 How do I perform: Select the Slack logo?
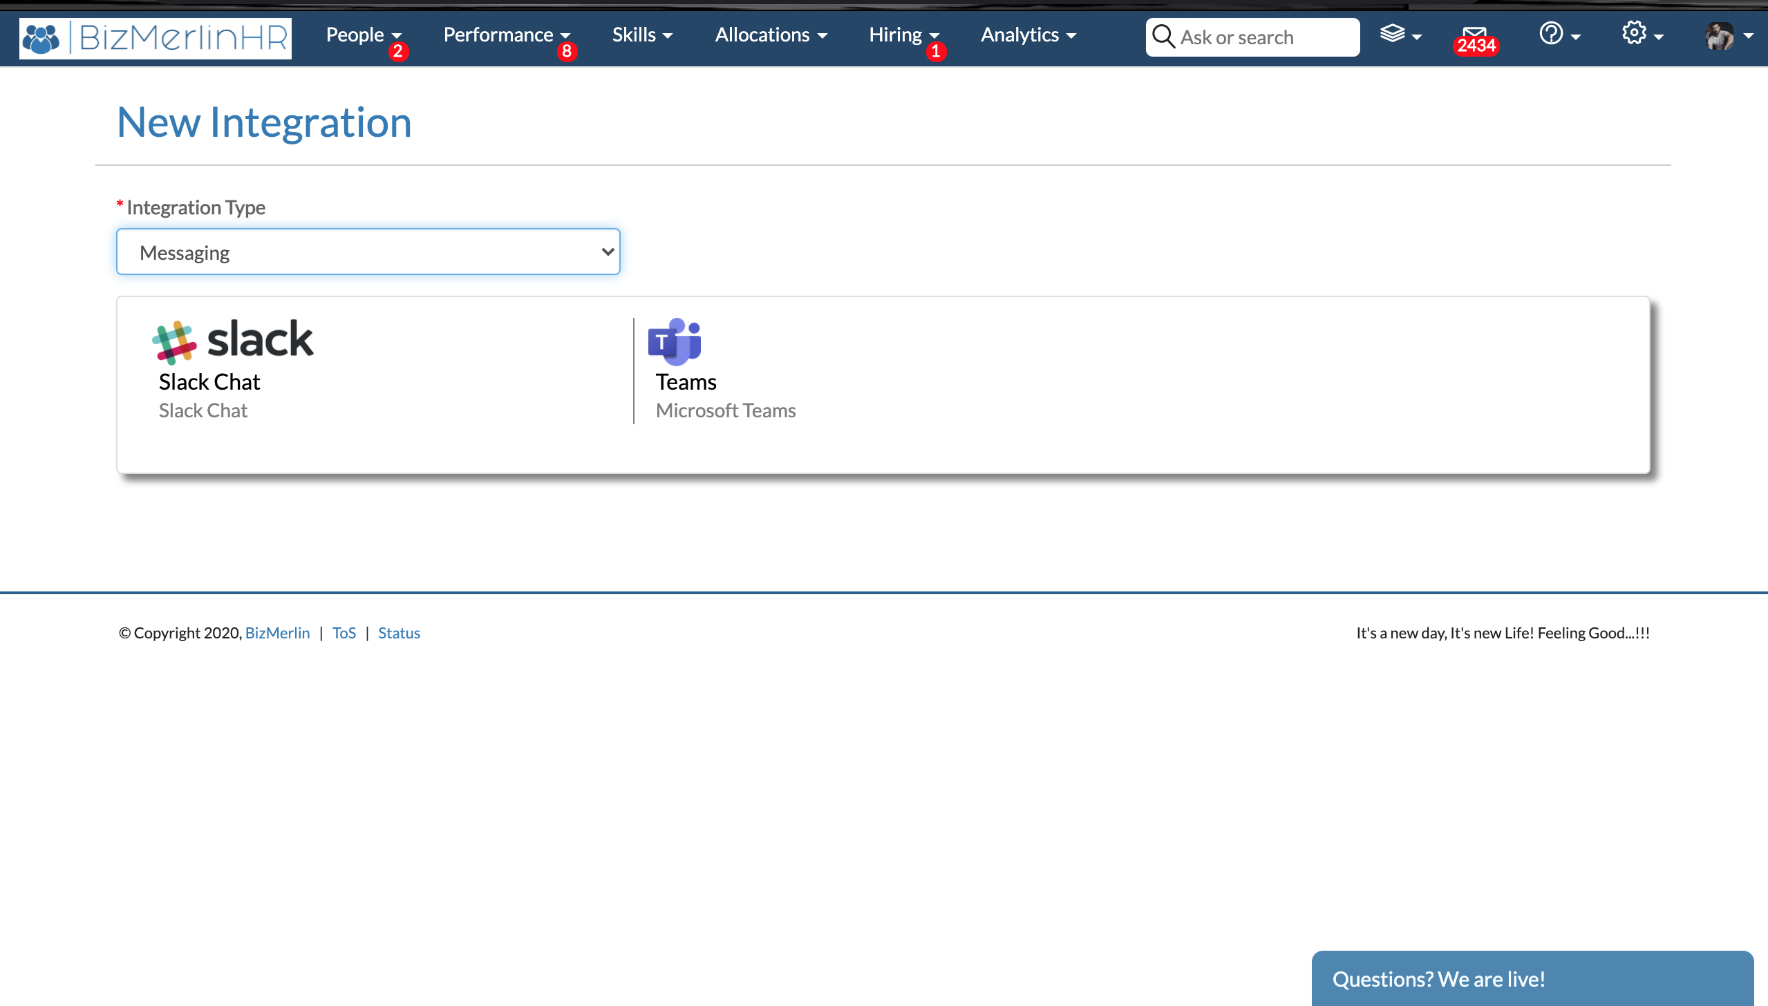(x=233, y=341)
